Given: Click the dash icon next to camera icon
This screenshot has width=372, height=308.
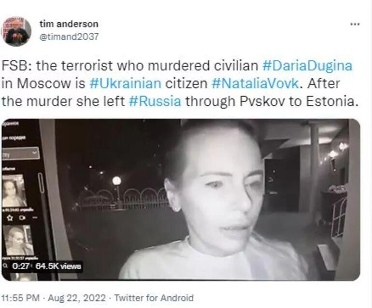Looking at the screenshot, I should [x=35, y=217].
